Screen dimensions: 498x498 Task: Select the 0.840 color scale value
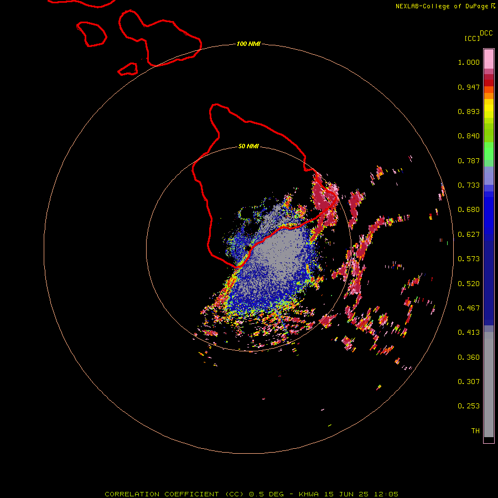[469, 136]
